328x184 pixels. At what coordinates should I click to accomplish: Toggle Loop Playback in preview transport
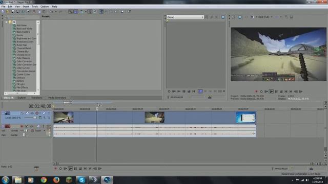(x=261, y=91)
